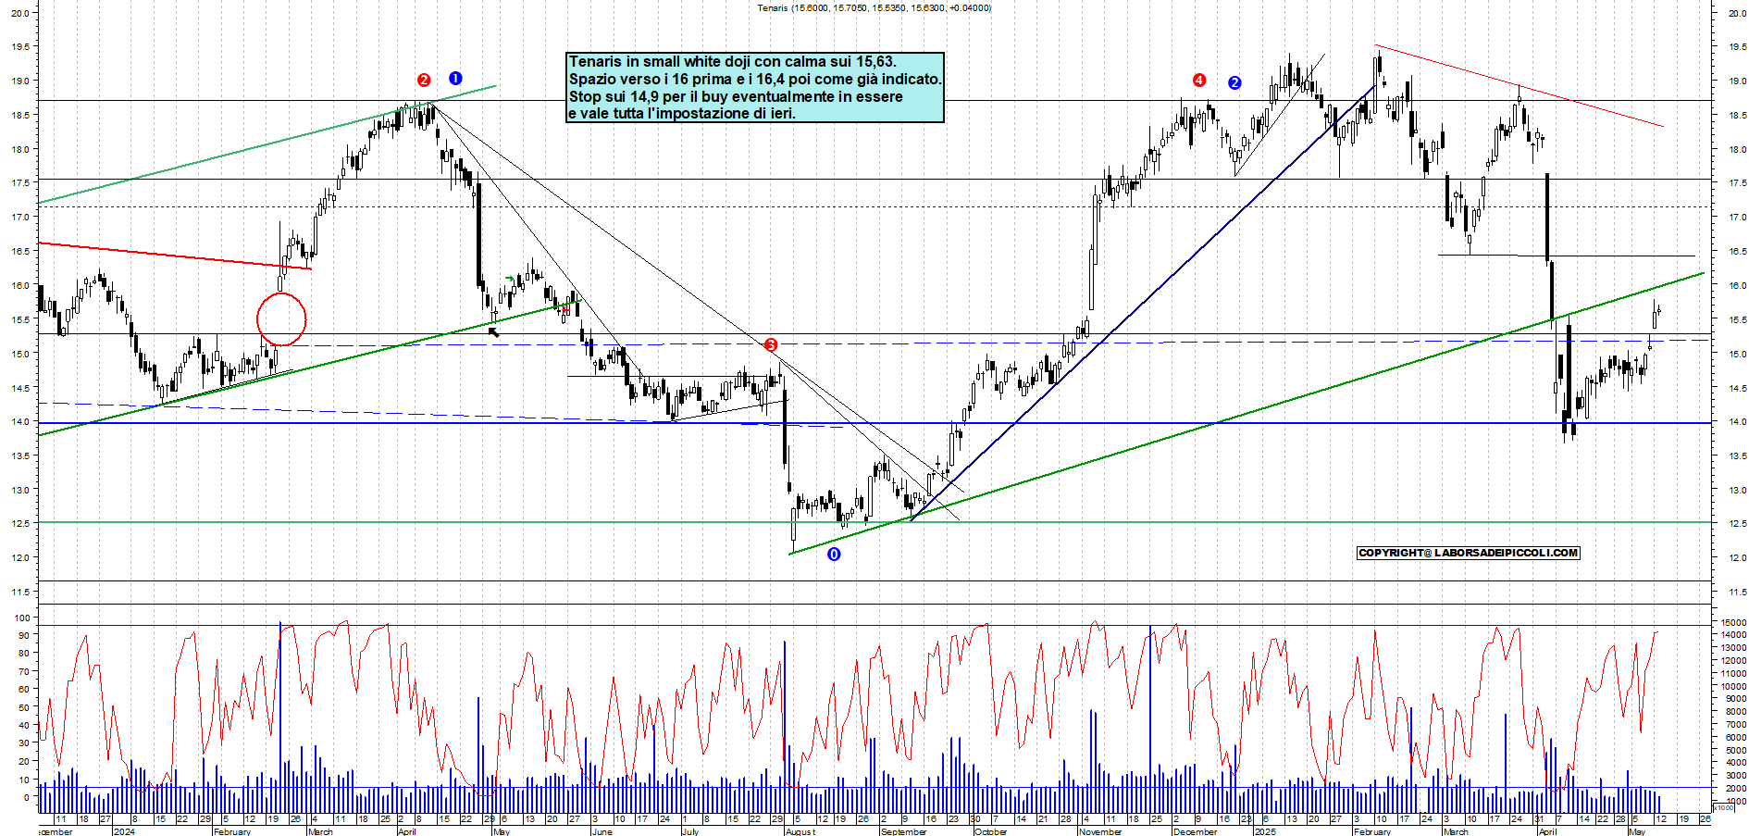Click the red circled marker at the late-July high
Viewport: 1749px width, 836px height.
[x=771, y=345]
